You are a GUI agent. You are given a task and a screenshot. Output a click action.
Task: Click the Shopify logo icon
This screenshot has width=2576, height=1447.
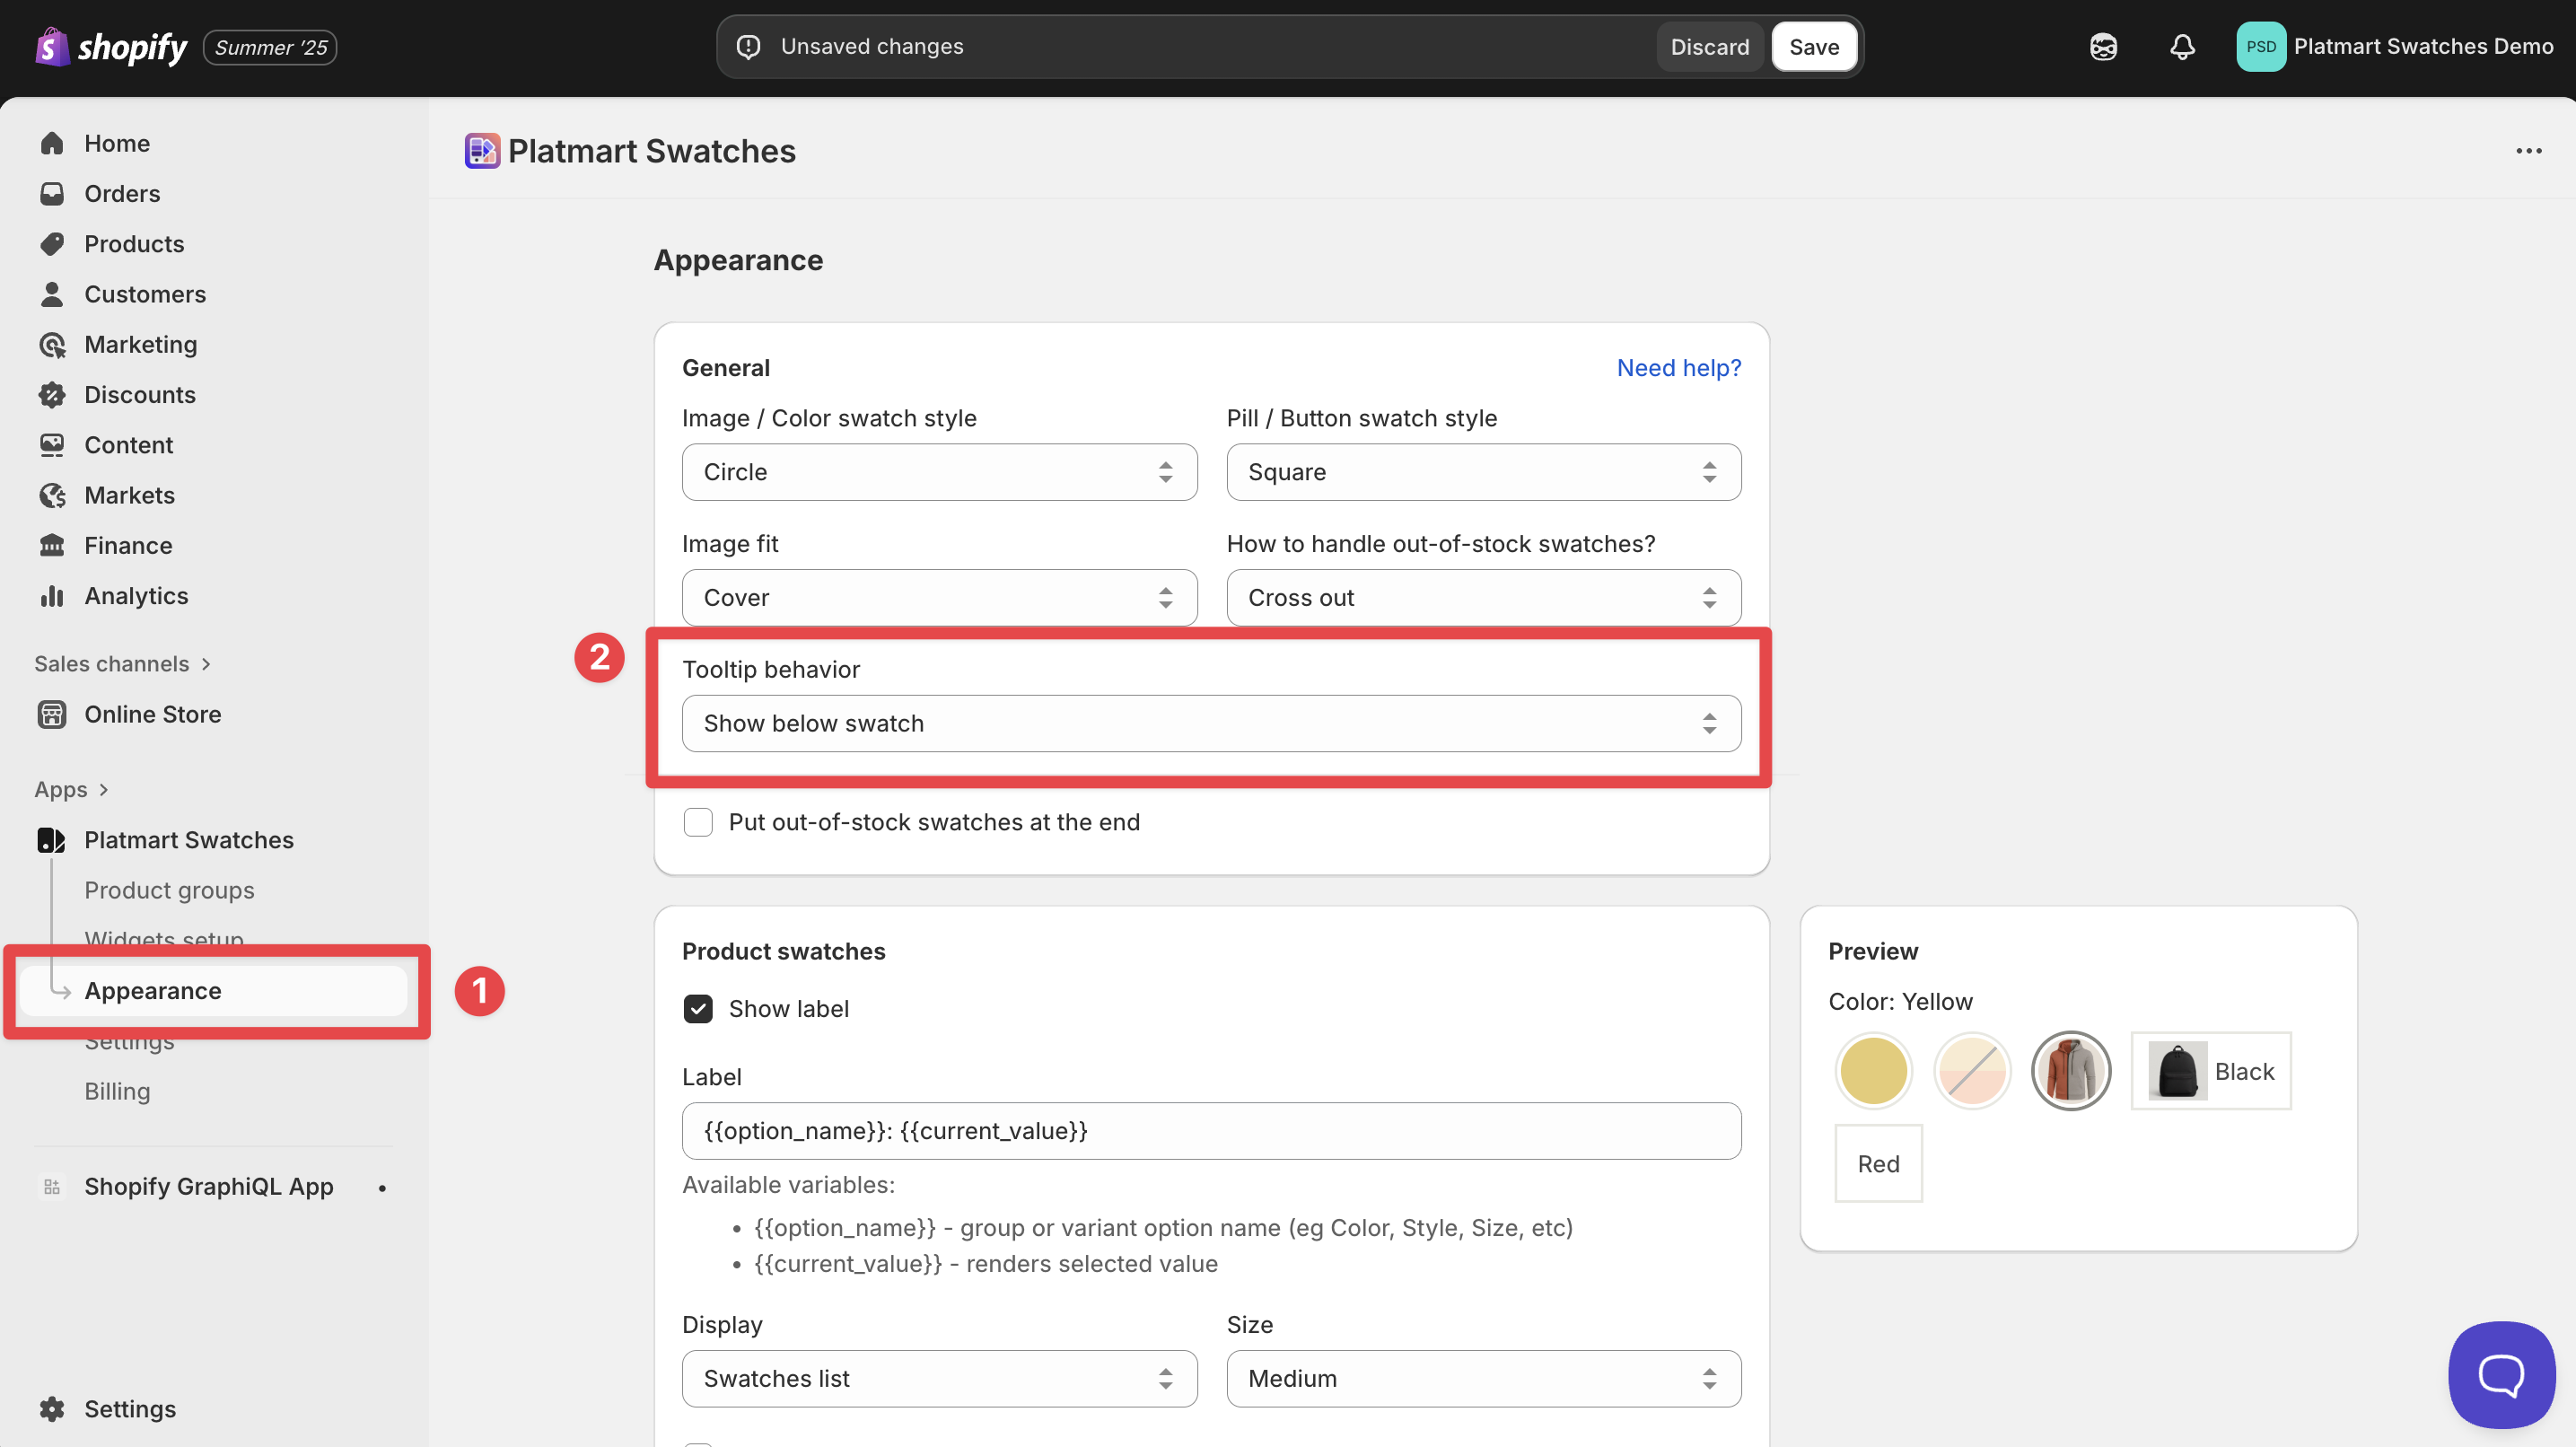52,47
